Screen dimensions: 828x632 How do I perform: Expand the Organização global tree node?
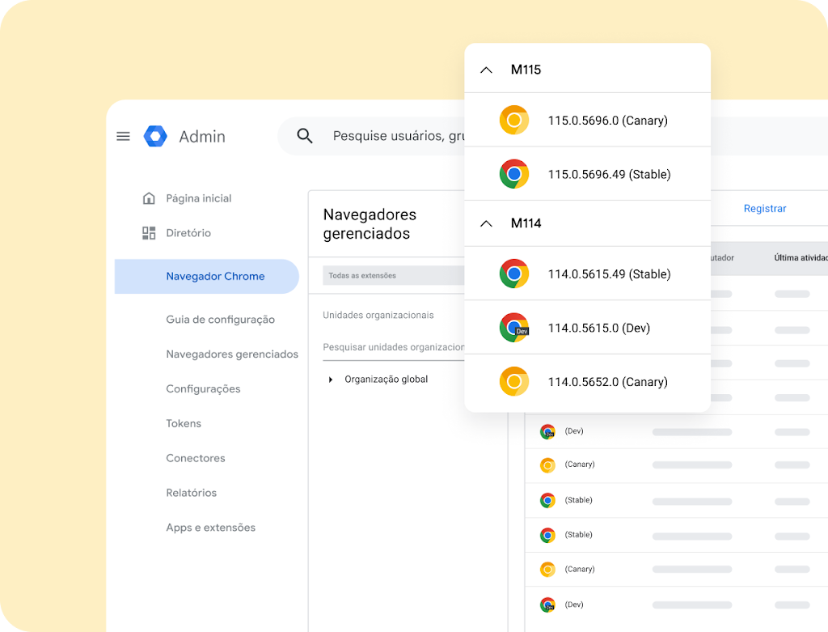click(330, 380)
